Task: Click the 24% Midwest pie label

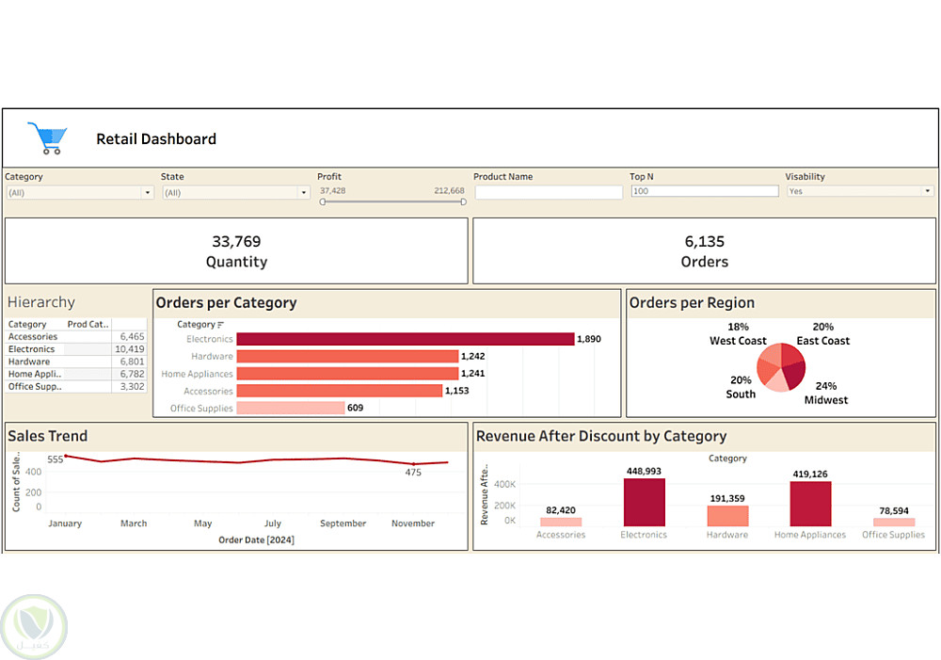Action: point(826,394)
